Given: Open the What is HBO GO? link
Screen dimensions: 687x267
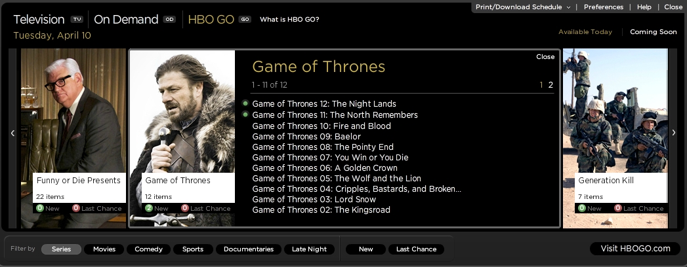Looking at the screenshot, I should 289,19.
